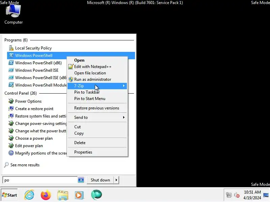The image size is (270, 202).
Task: Click inside the search box containing po
Action: (40, 180)
